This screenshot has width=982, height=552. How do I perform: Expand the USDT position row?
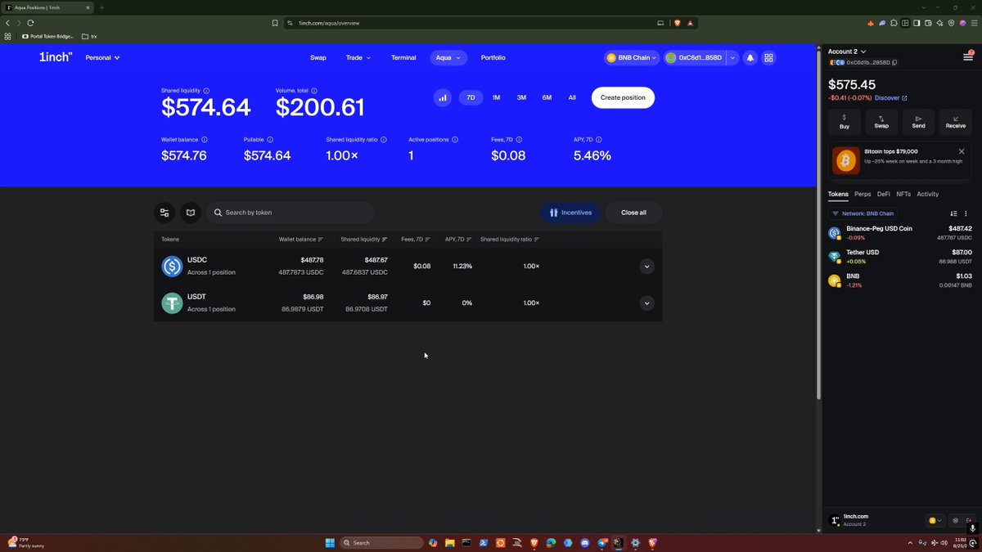(x=646, y=303)
